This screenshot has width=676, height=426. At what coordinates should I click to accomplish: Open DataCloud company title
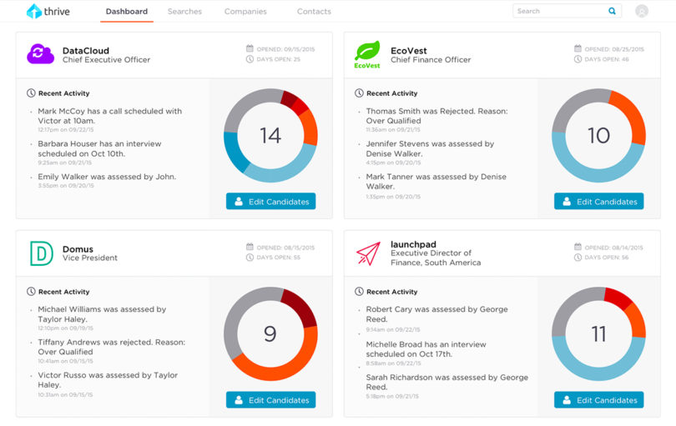(86, 51)
